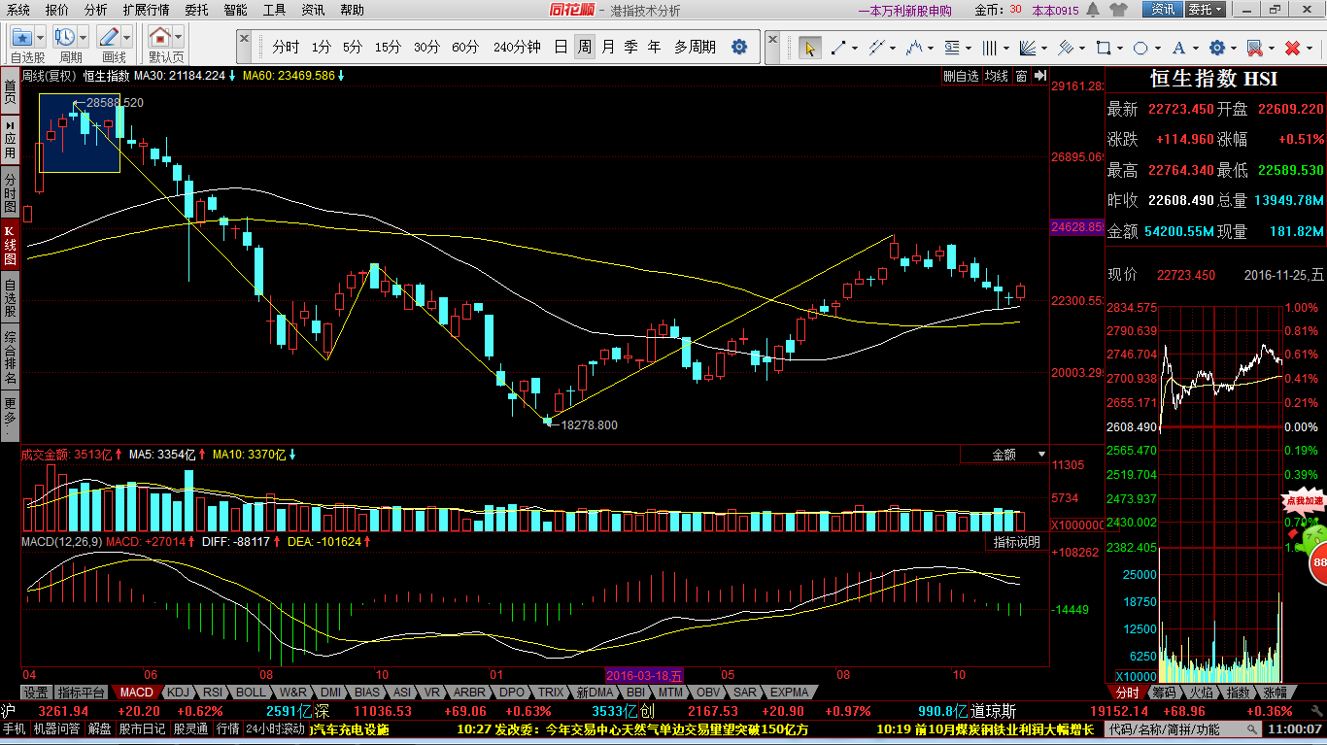Open the 委托 dropdown in title bar
The width and height of the screenshot is (1327, 745).
[x=1206, y=10]
